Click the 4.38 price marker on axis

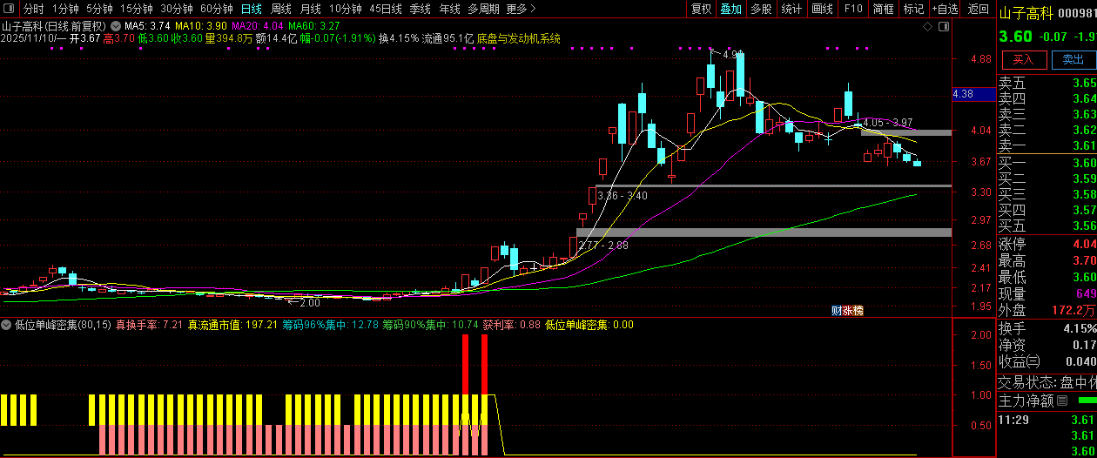(x=963, y=94)
